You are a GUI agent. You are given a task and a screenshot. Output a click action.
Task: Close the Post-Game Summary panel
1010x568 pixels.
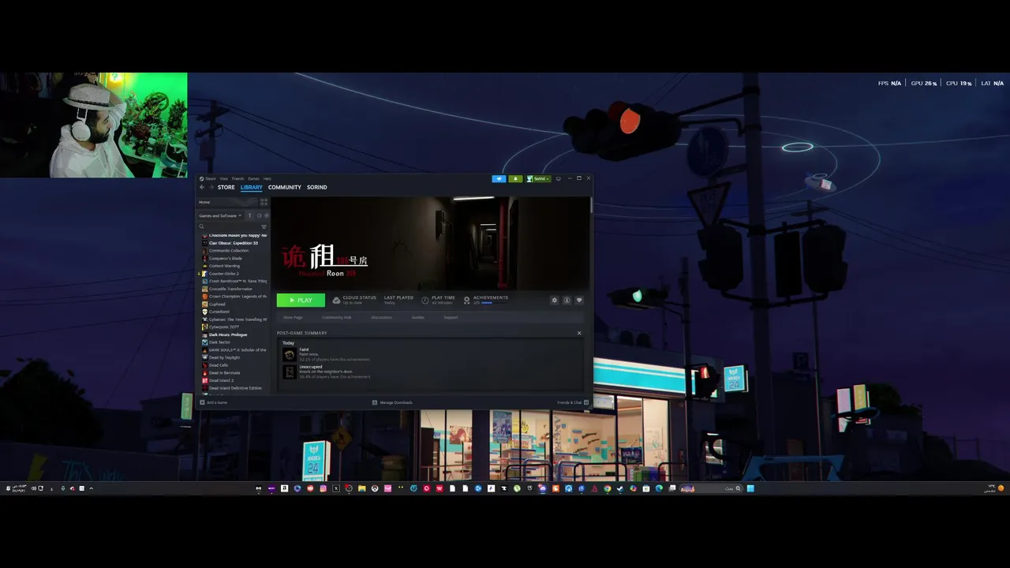(579, 333)
